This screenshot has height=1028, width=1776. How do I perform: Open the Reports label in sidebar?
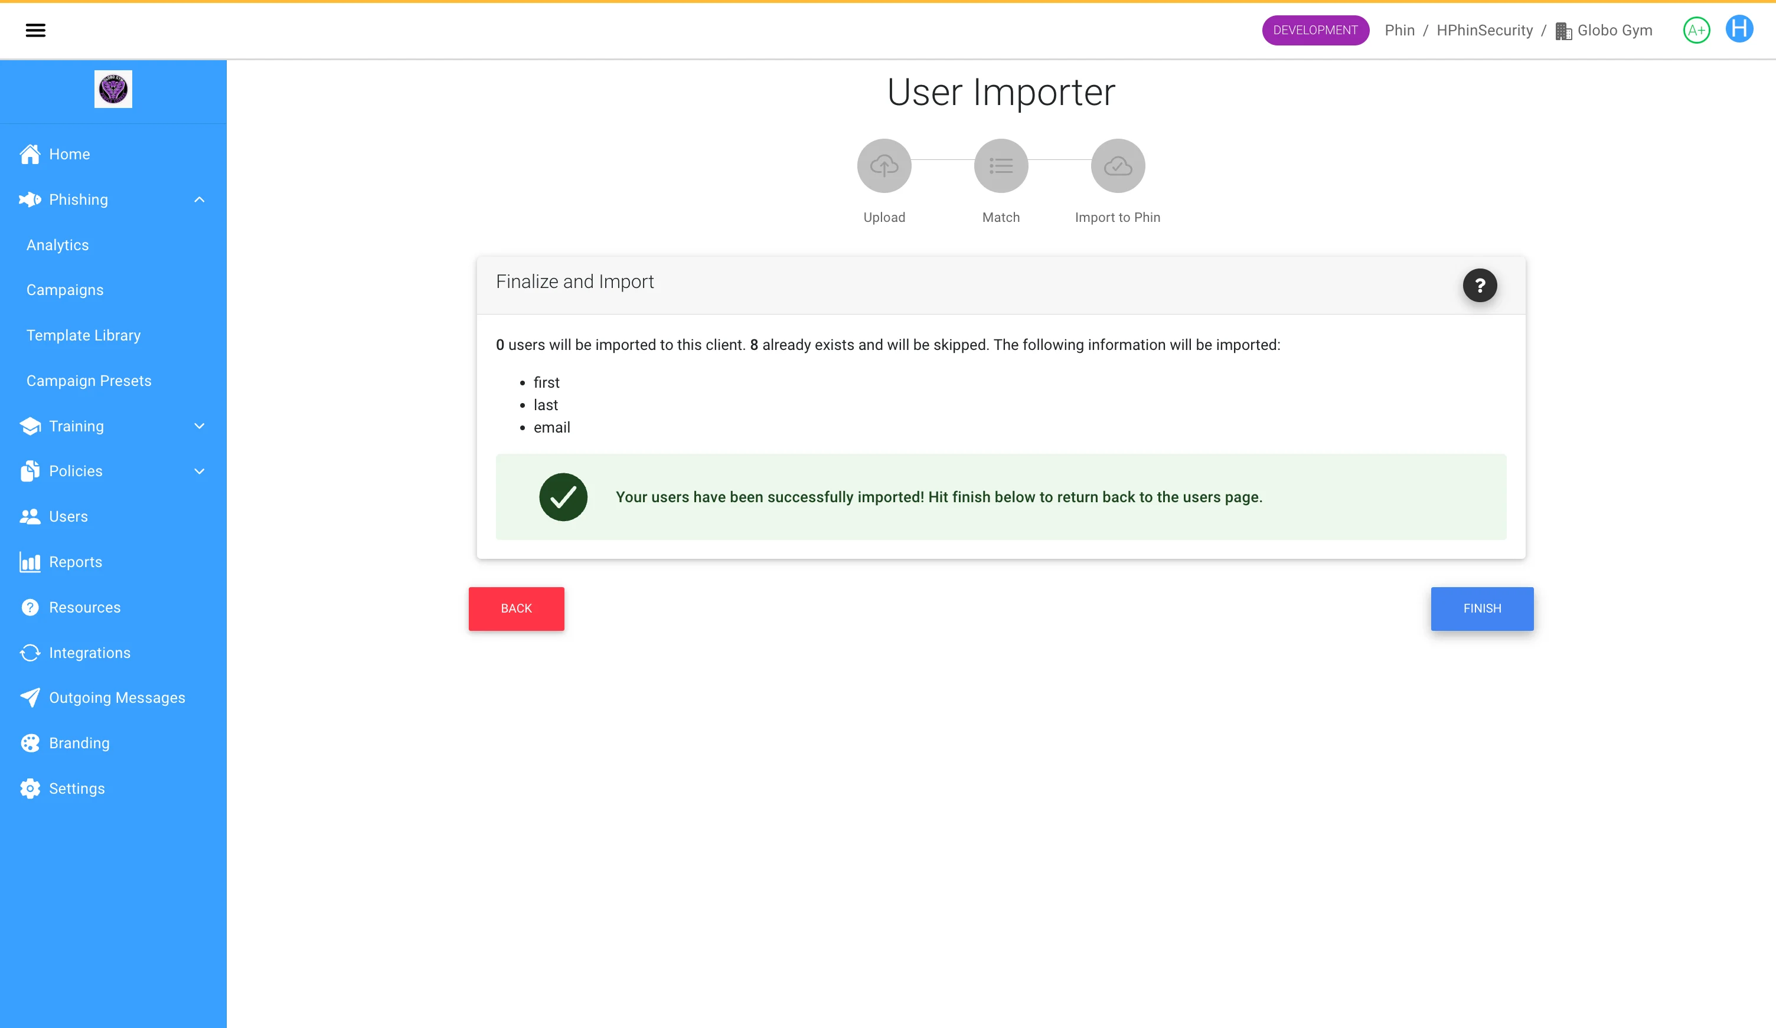coord(76,562)
